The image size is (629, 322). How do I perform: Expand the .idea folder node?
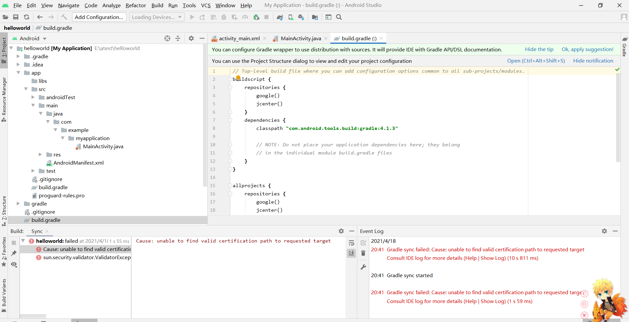coord(18,64)
